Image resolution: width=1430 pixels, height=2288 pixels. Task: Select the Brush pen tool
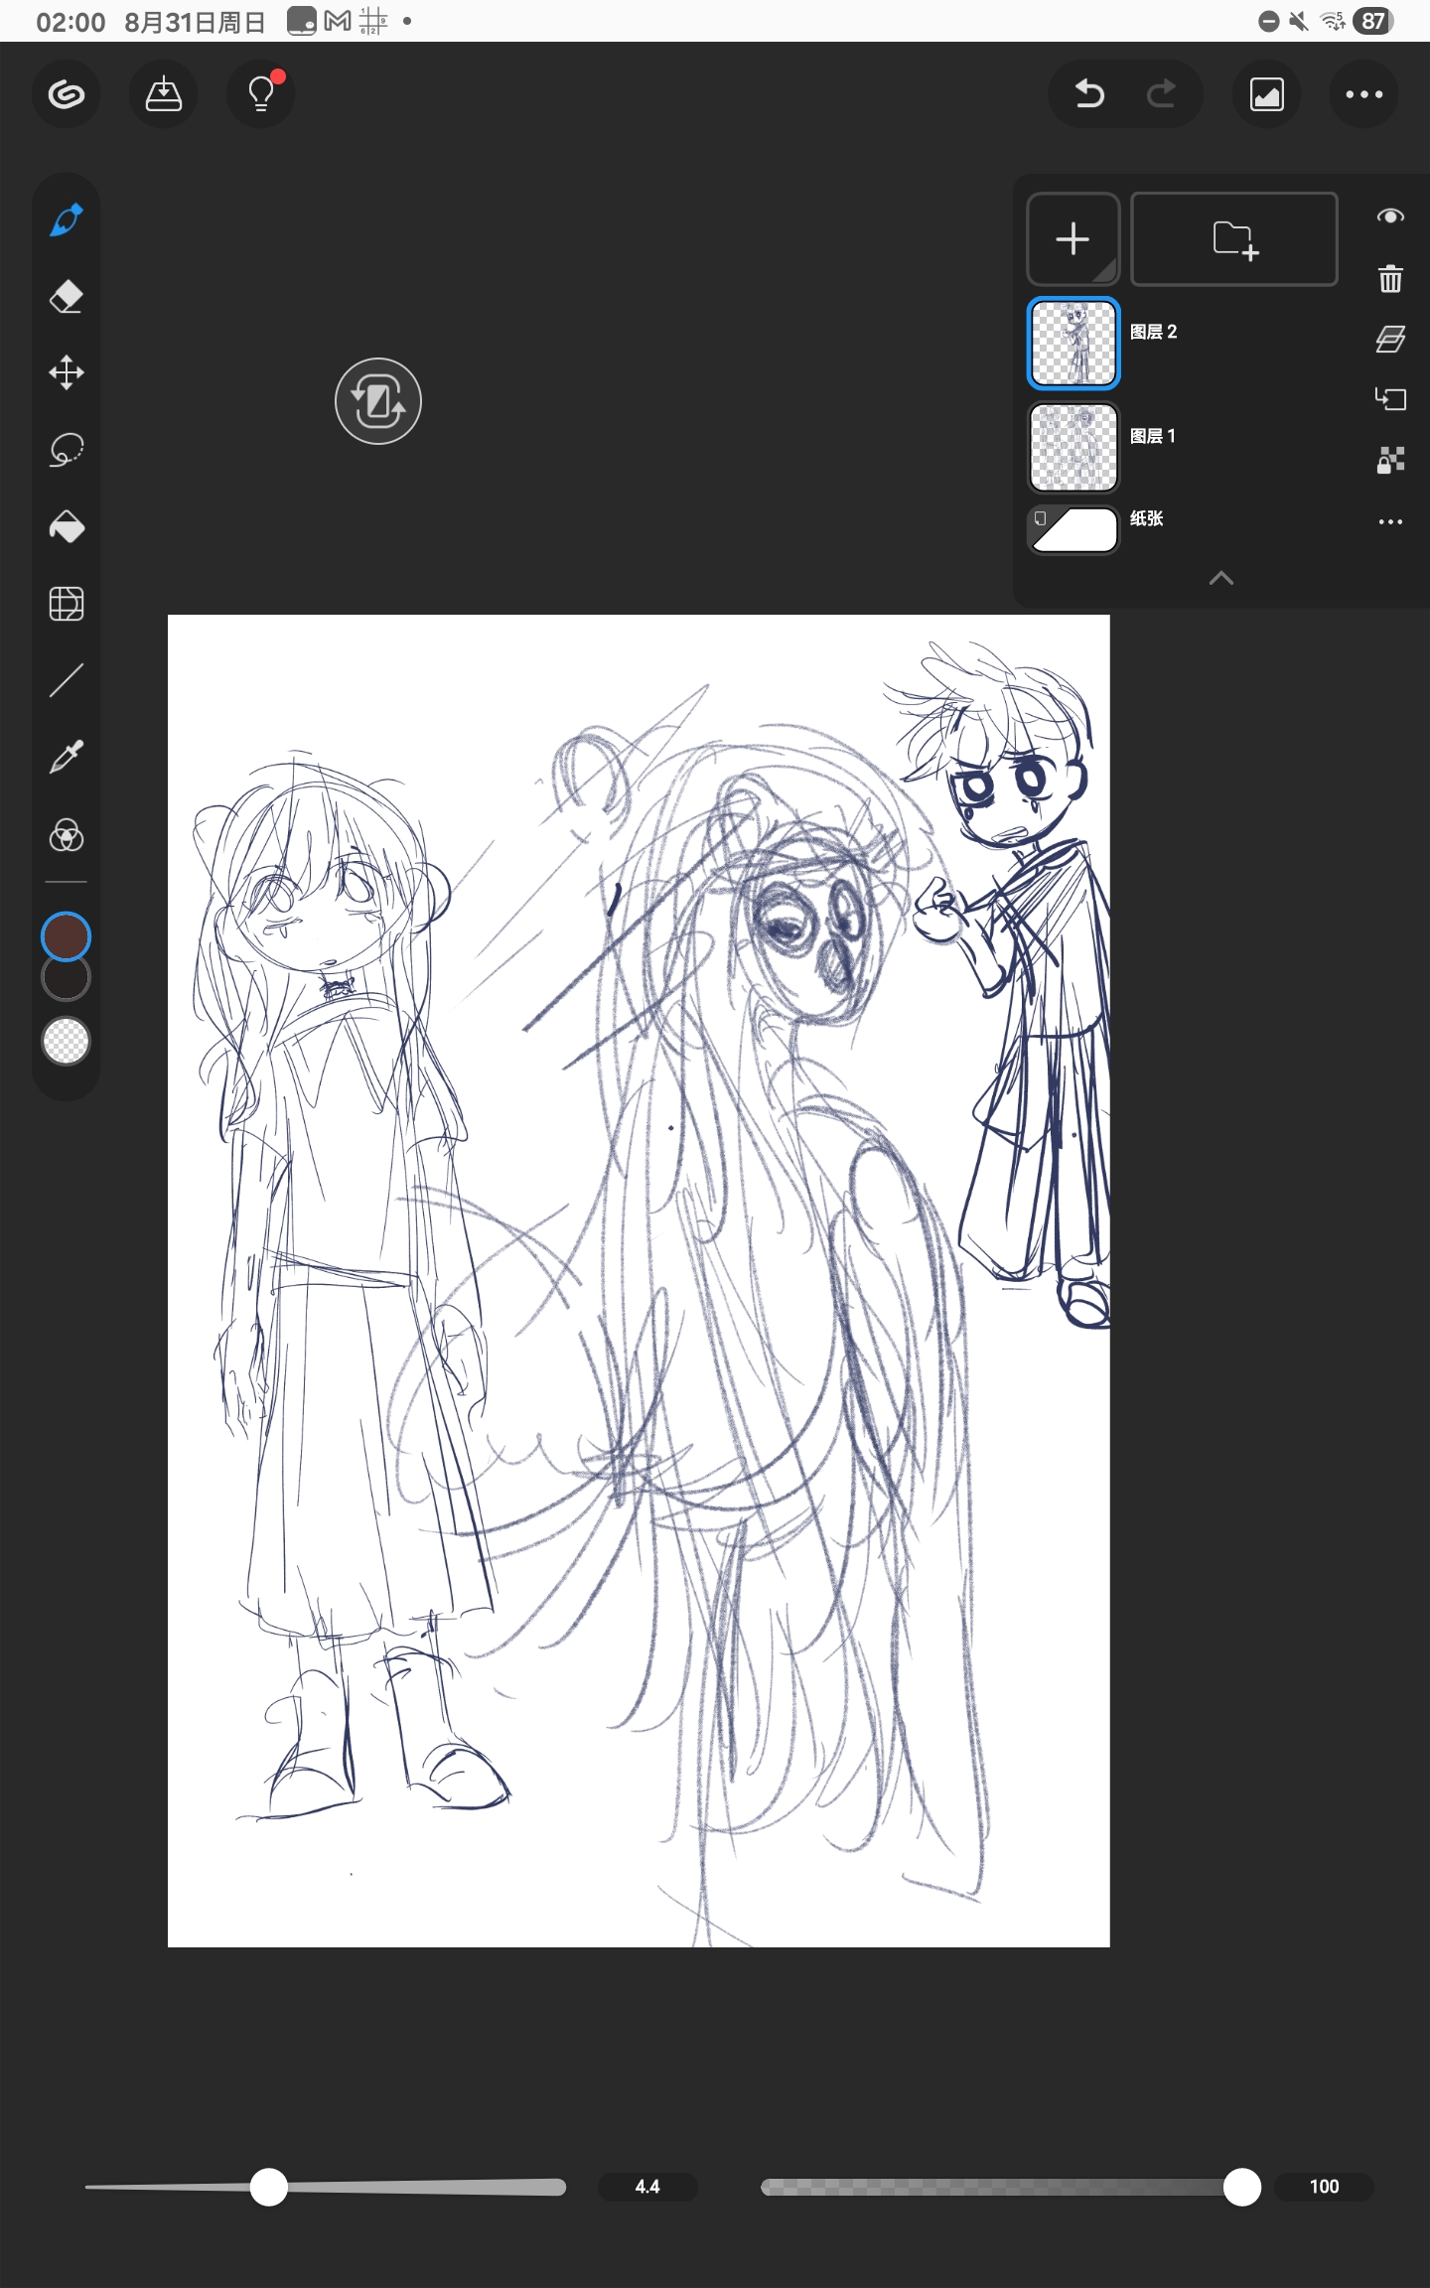(x=67, y=220)
